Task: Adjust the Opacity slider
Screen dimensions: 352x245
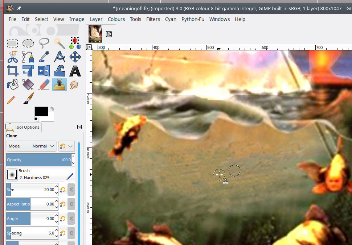Action: [39, 160]
